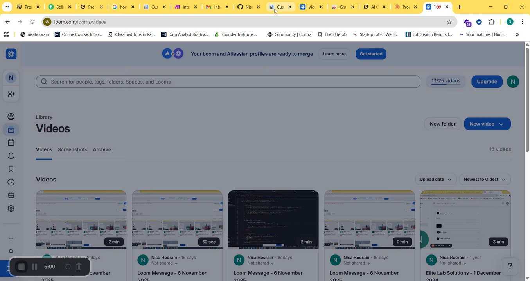This screenshot has height=281, width=530.
Task: Reload the page
Action: tap(32, 22)
